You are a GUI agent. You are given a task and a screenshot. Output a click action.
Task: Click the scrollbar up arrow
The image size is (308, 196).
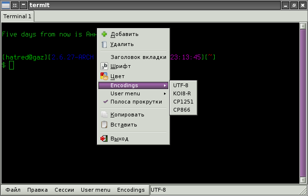pos(303,26)
